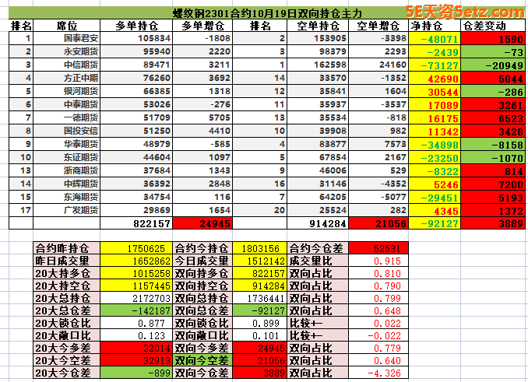This screenshot has height=382, width=528.
Task: Select the value 1736441
Action: pyautogui.click(x=259, y=298)
